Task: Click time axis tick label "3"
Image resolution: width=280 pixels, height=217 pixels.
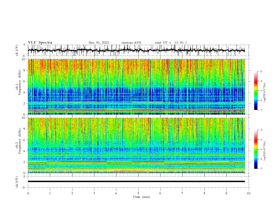Action: 94,193
